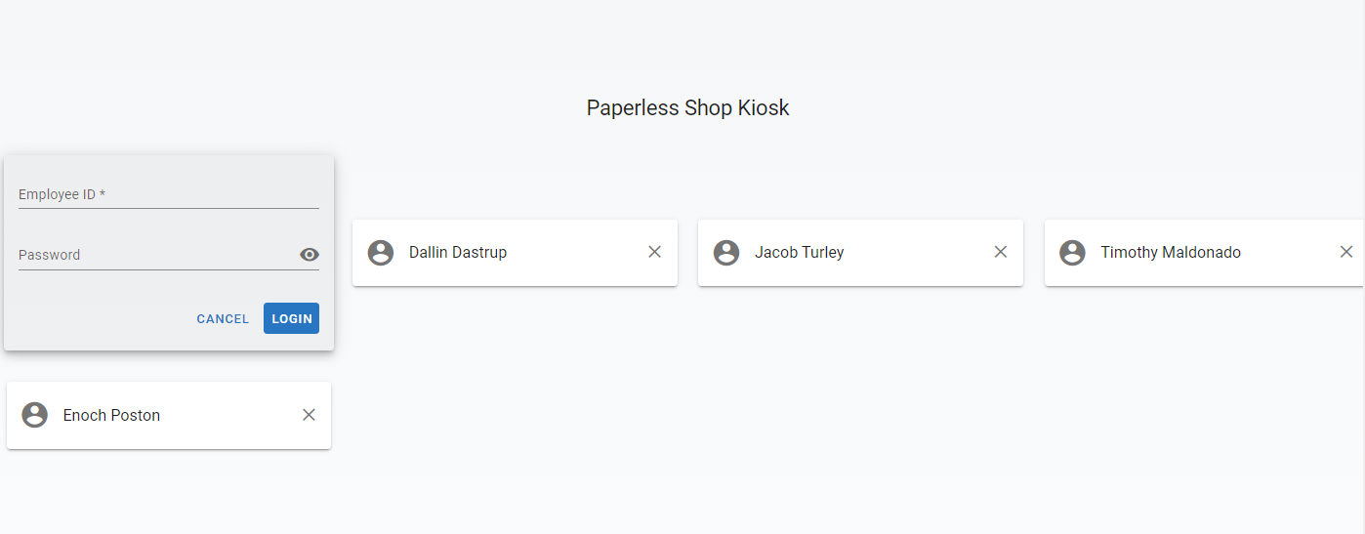The image size is (1365, 534).
Task: Select the Dallin Dastrup name text
Action: 458,252
